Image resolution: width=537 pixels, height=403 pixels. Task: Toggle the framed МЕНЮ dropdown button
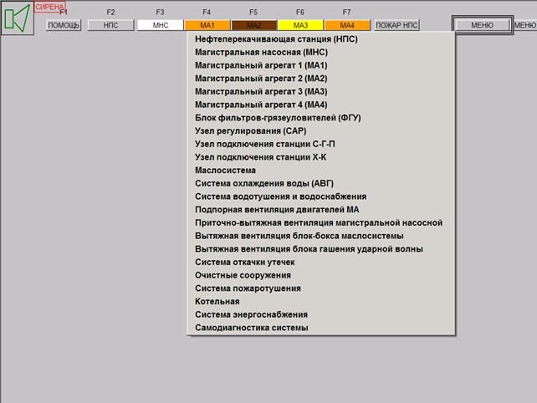pyautogui.click(x=482, y=25)
